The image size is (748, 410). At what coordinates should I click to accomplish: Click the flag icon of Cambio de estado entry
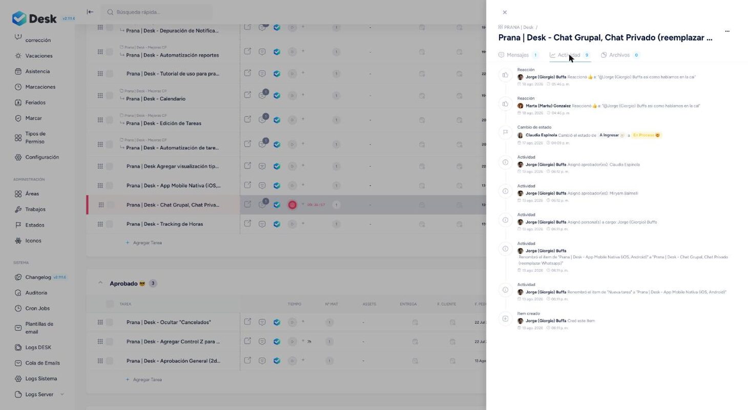point(505,133)
